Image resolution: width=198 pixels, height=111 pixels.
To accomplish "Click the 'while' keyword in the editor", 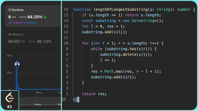I will pyautogui.click(x=97, y=49).
